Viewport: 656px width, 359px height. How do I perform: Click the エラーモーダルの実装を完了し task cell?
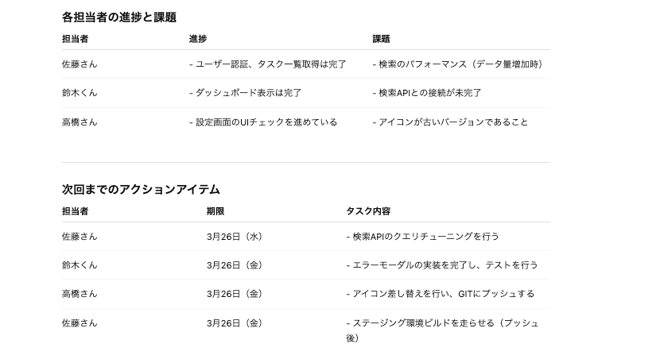442,265
